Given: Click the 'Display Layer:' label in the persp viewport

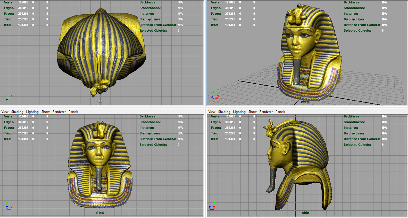Looking at the screenshot, I should pos(355,19).
